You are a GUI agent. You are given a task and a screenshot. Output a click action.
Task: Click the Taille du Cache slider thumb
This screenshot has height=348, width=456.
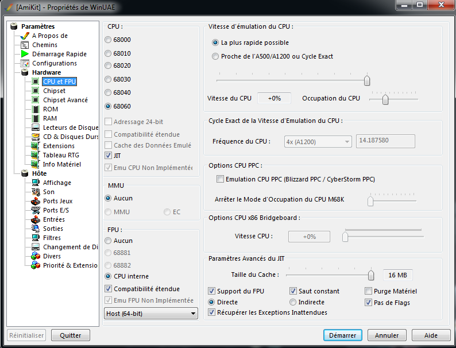pos(371,275)
